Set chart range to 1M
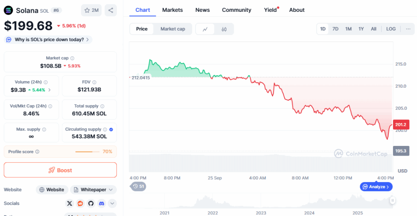This screenshot has width=417, height=216. [x=349, y=29]
